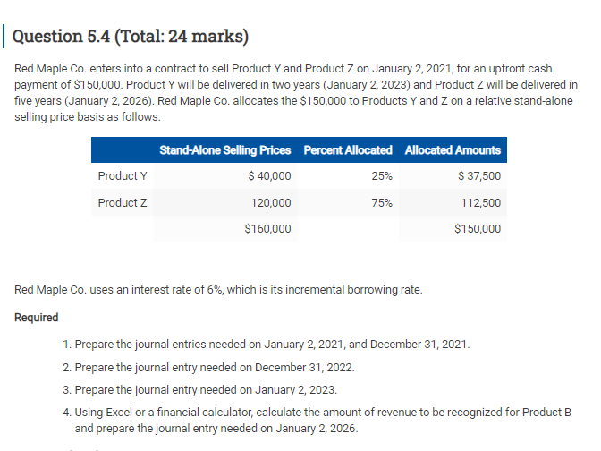Click the 25% allocation cell
The width and height of the screenshot is (601, 451).
[x=380, y=175]
